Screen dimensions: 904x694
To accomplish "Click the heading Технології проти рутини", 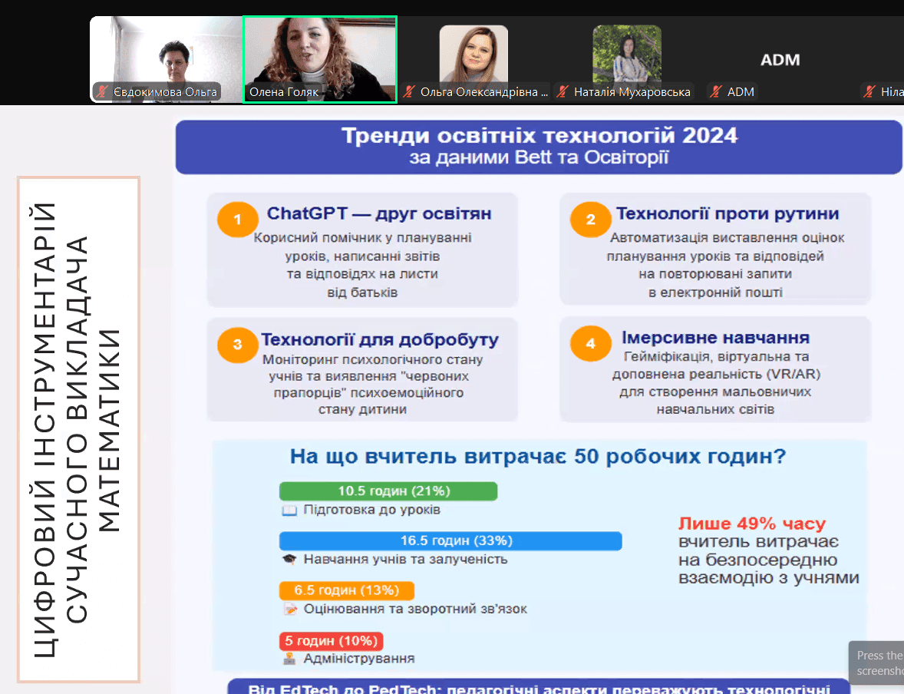I will point(727,213).
